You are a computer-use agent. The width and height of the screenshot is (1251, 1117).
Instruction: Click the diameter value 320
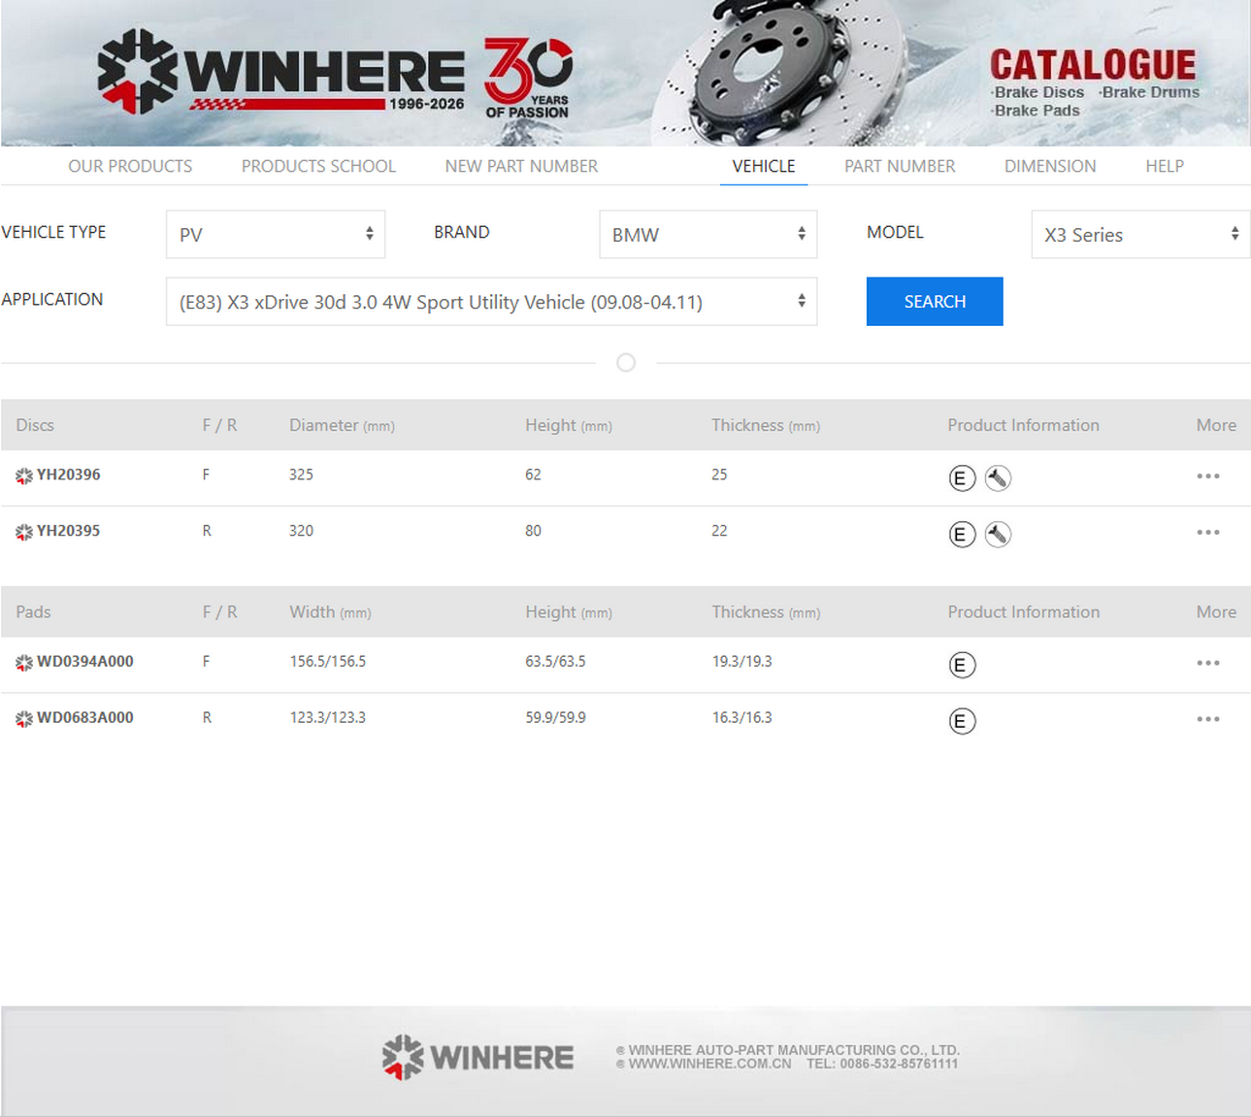301,531
